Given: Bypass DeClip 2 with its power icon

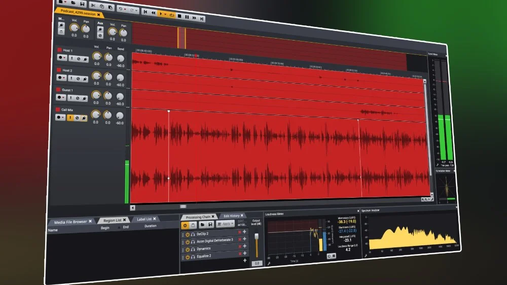Looking at the screenshot, I should click(x=188, y=234).
